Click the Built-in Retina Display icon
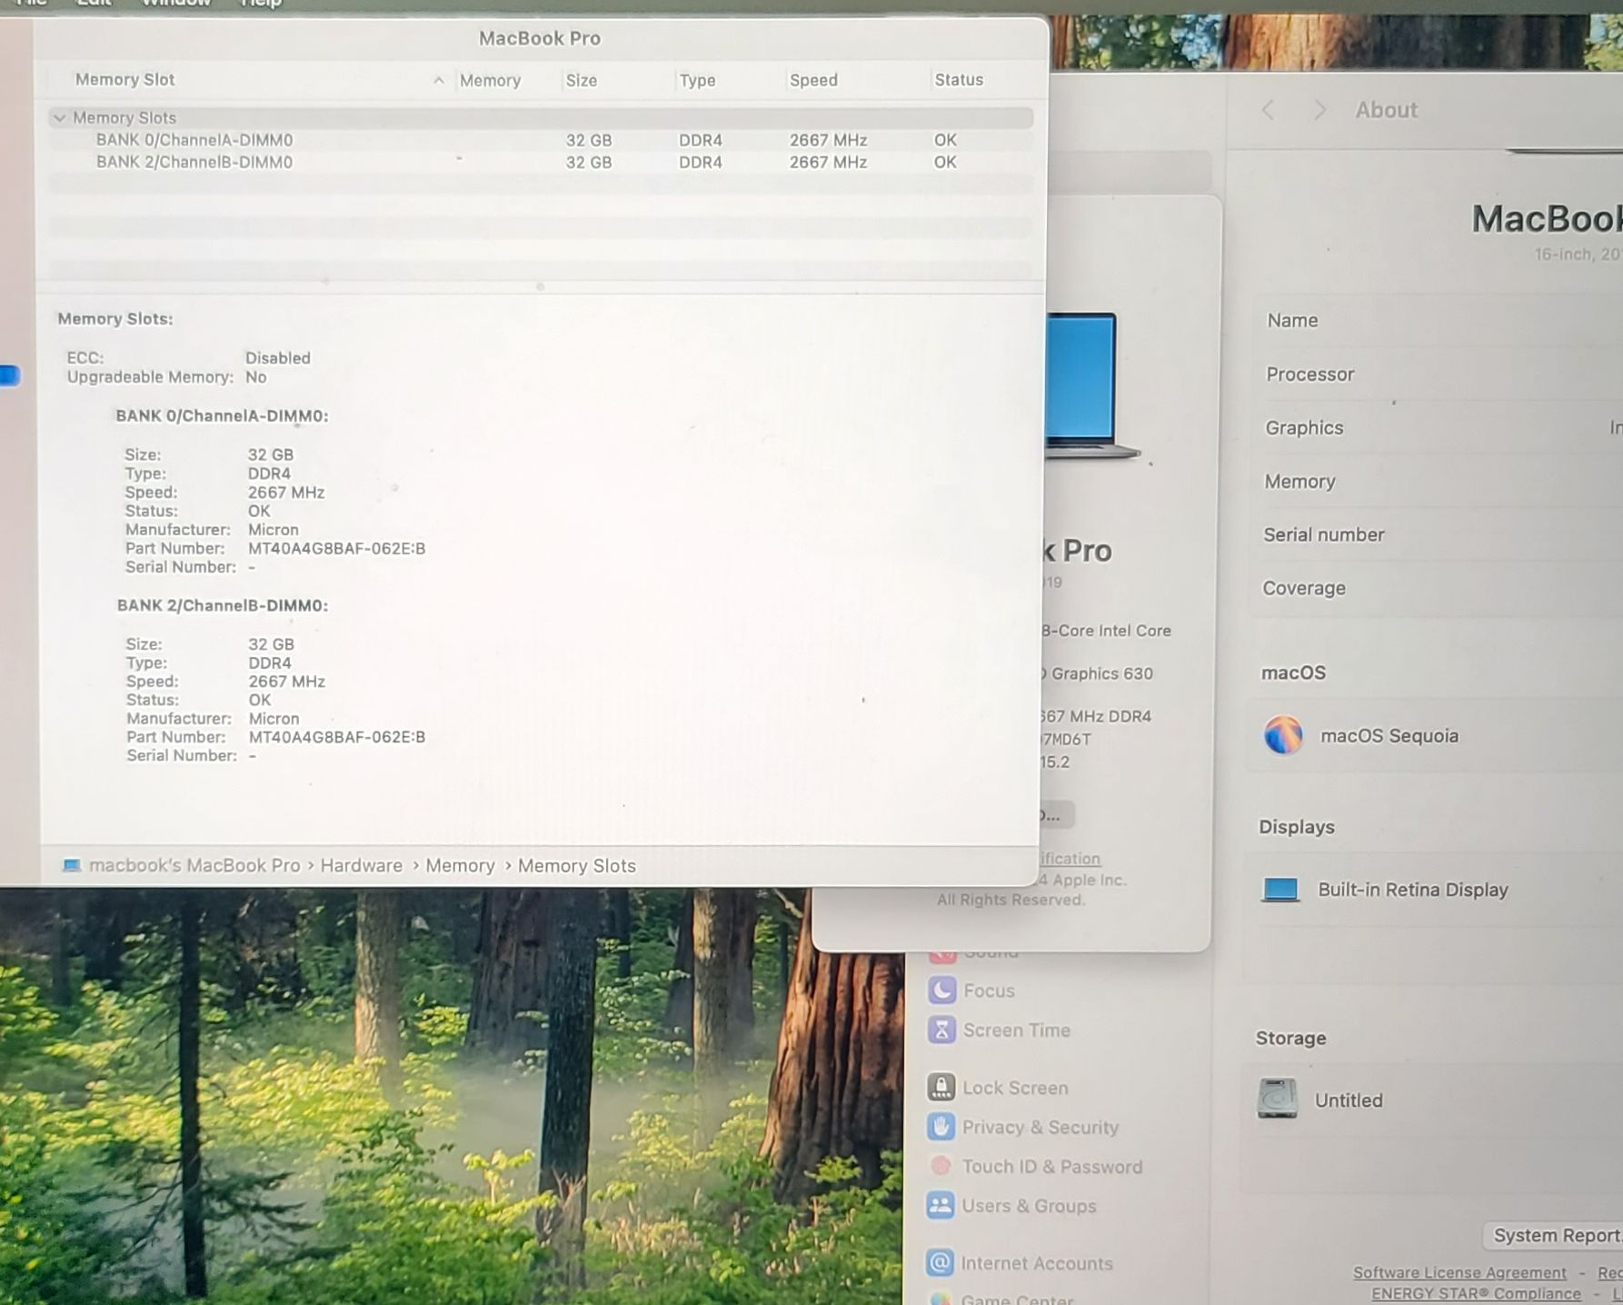This screenshot has width=1623, height=1305. point(1280,890)
